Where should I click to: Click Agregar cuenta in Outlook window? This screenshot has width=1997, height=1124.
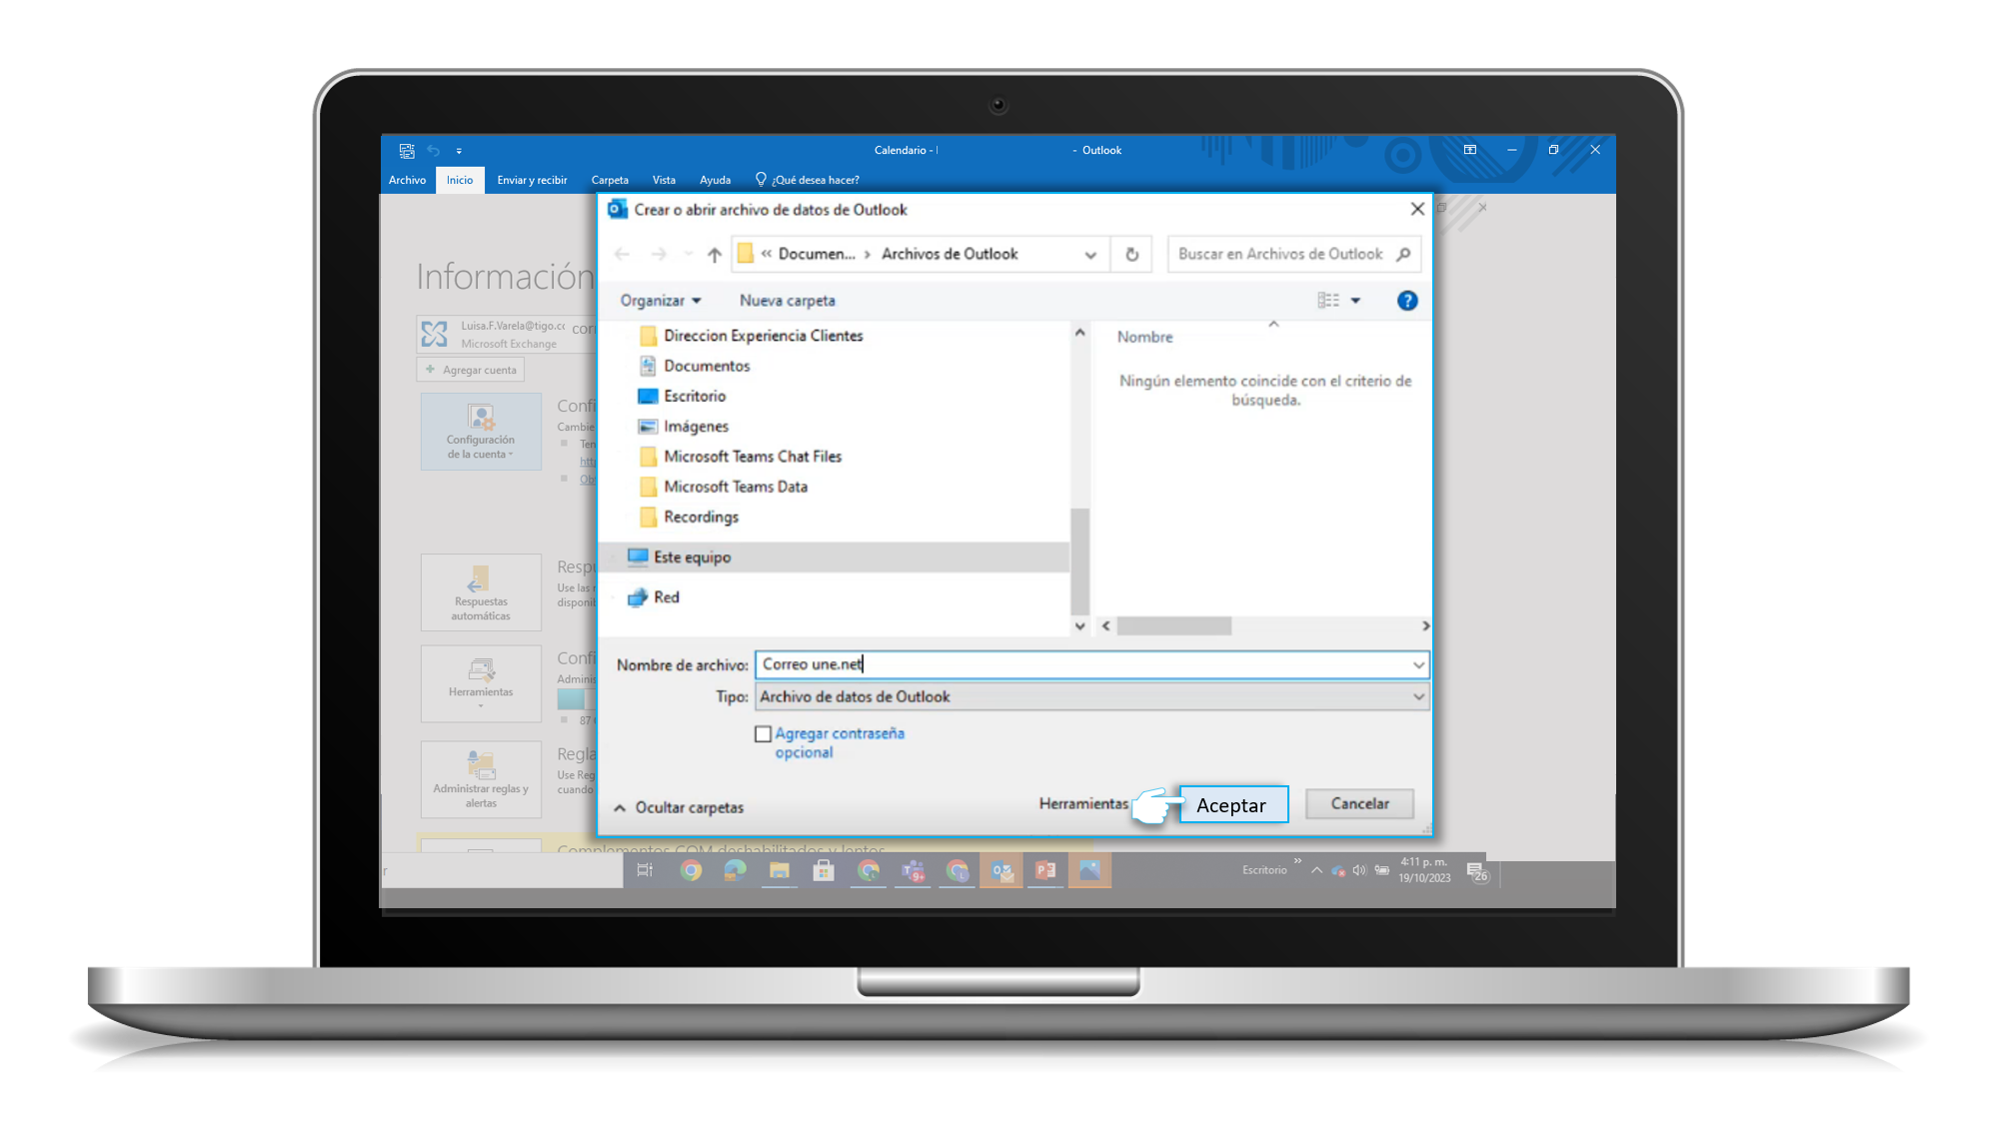click(x=471, y=370)
